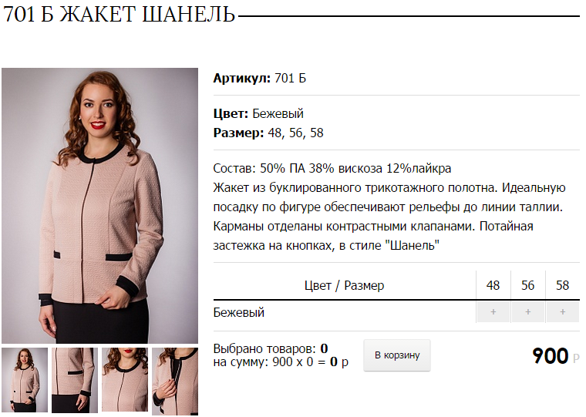Image resolution: width=586 pixels, height=417 pixels.
Task: Click the size 48 column header
Action: click(493, 285)
